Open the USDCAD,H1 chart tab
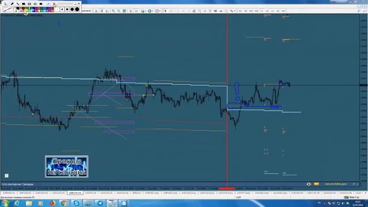368x207 pixels. (58, 193)
